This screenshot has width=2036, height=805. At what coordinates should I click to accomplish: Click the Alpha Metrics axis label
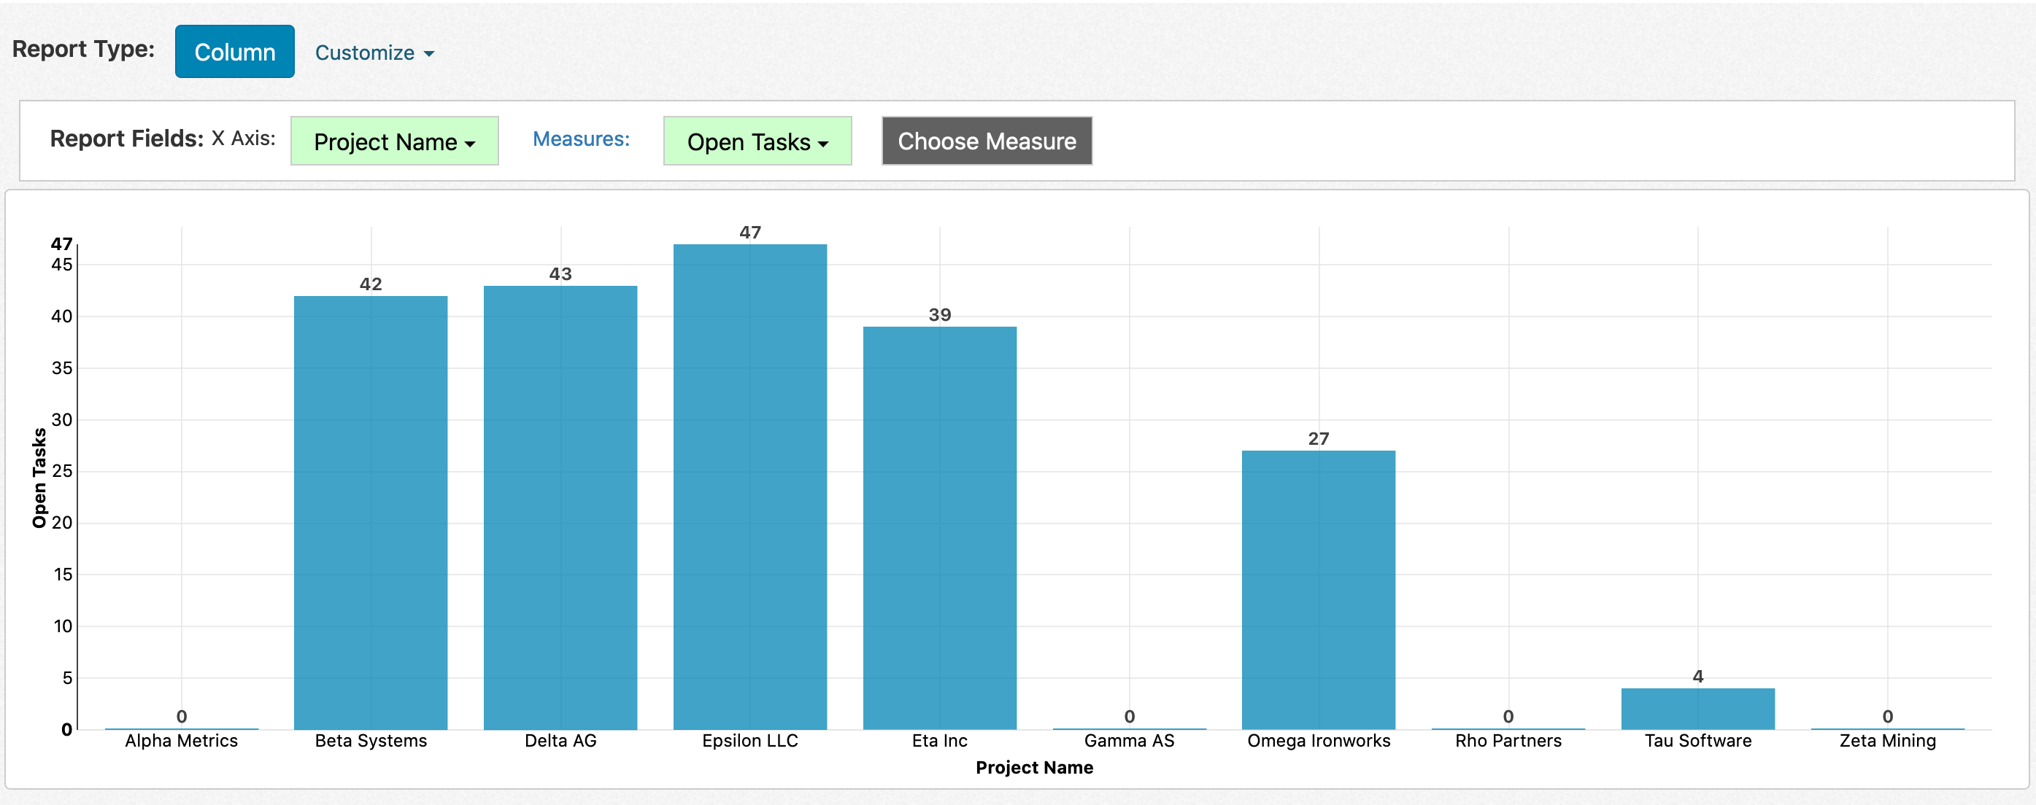(x=181, y=740)
